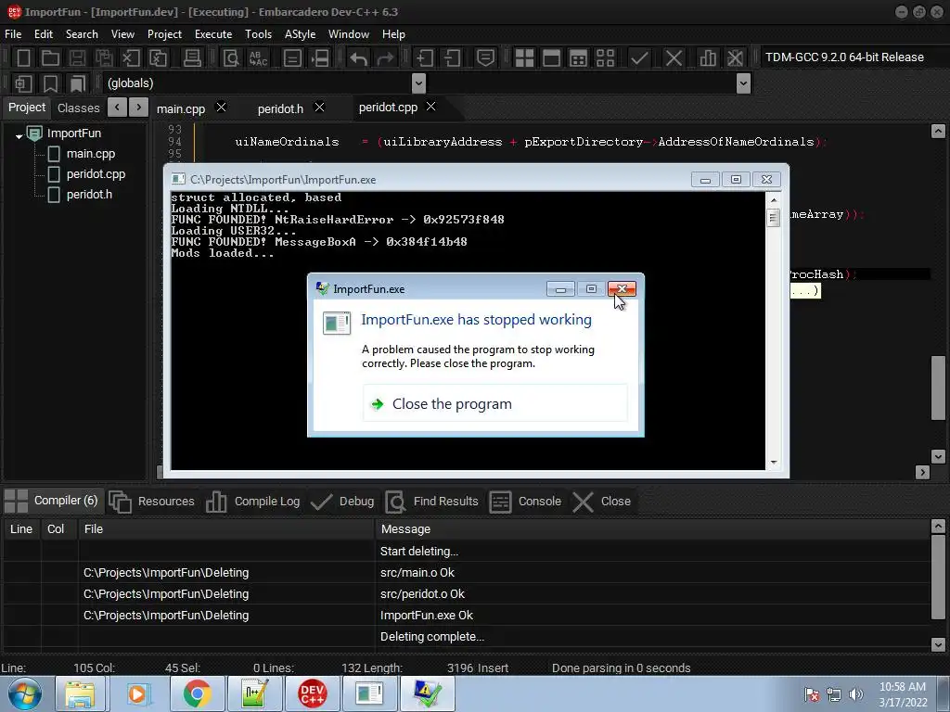Click the Print toolbar icon
This screenshot has height=712, width=950.
[x=192, y=58]
